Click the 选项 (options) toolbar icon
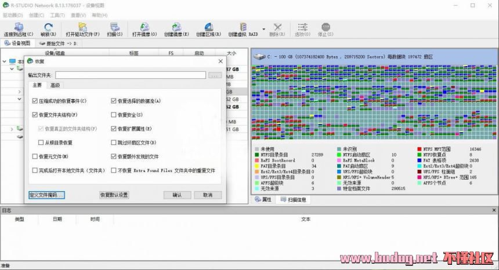Image resolution: width=499 pixels, height=270 pixels. point(302,27)
